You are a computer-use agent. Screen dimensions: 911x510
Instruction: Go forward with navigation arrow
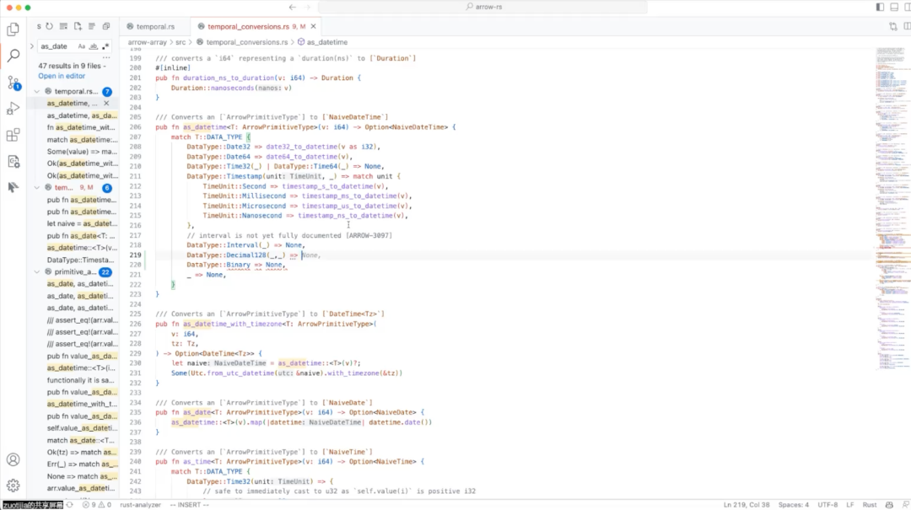(308, 7)
